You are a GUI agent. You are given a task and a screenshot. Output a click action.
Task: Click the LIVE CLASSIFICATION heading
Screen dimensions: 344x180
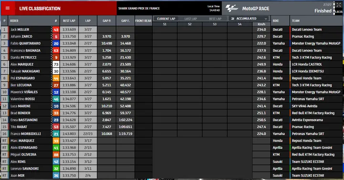click(40, 9)
